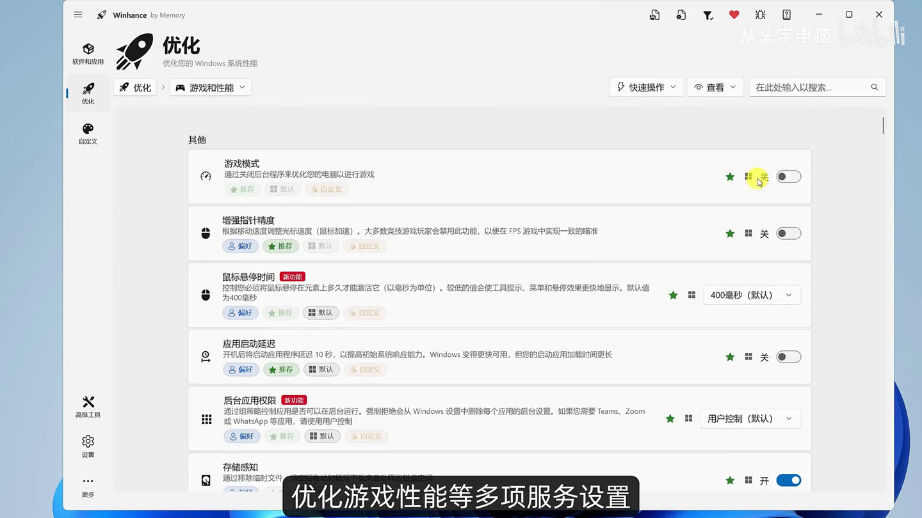Screen dimensions: 922x518
Task: Click the 新功能 badge beside 后台应用权限
Action: coord(294,400)
